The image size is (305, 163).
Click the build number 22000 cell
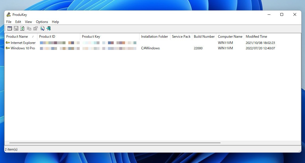pos(198,48)
